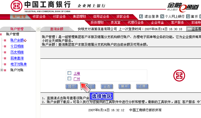Click red bullet icon next to 回单查询
Viewport: 201px width, 118px height.
coord(5,58)
